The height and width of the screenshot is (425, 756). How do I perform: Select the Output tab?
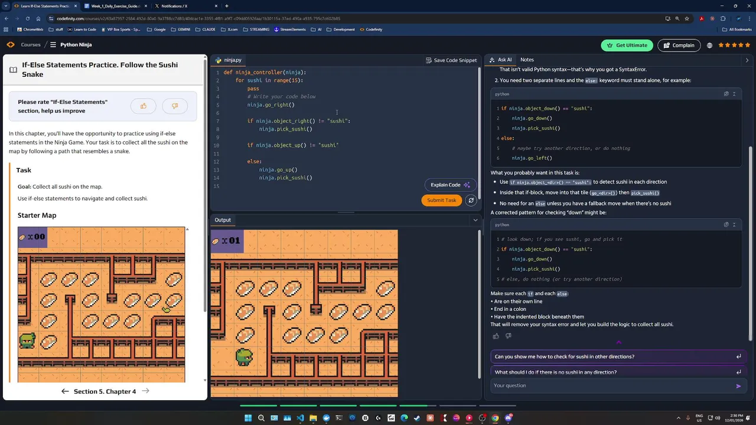click(223, 220)
